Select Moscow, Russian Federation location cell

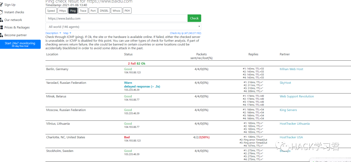[x=66, y=110]
